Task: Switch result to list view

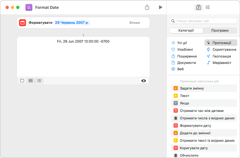Action: click(39, 81)
